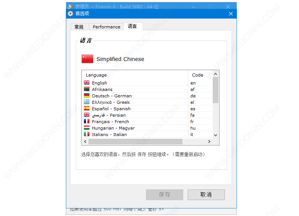Screen dimensions: 299x216
Task: Select Français - French entry
Action: pos(148,122)
